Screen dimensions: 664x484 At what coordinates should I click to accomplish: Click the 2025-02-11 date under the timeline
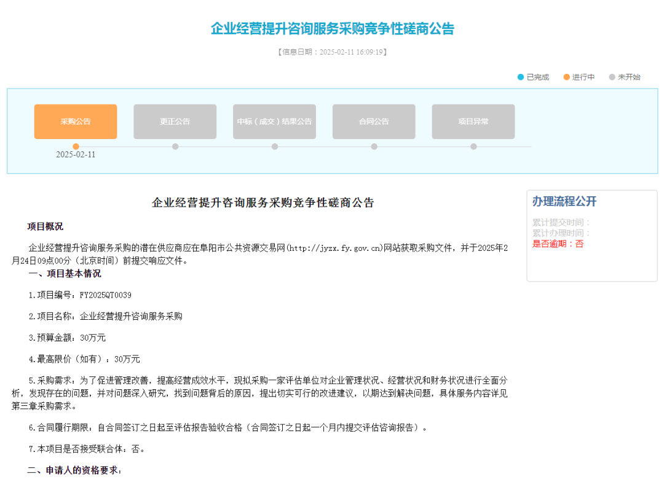tap(76, 154)
